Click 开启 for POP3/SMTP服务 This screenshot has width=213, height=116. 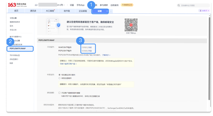(x=90, y=51)
